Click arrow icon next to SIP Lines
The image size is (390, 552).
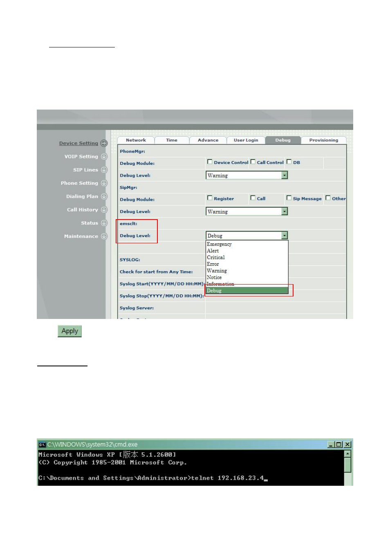click(104, 170)
